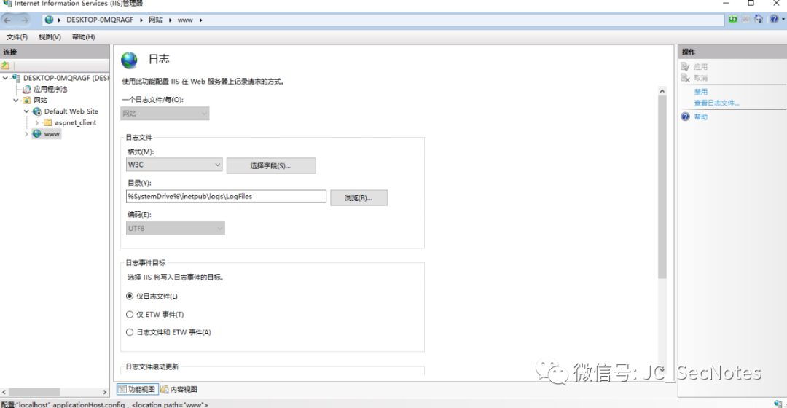Expand the aspnet_client folder node
Image resolution: width=787 pixels, height=408 pixels.
click(37, 122)
